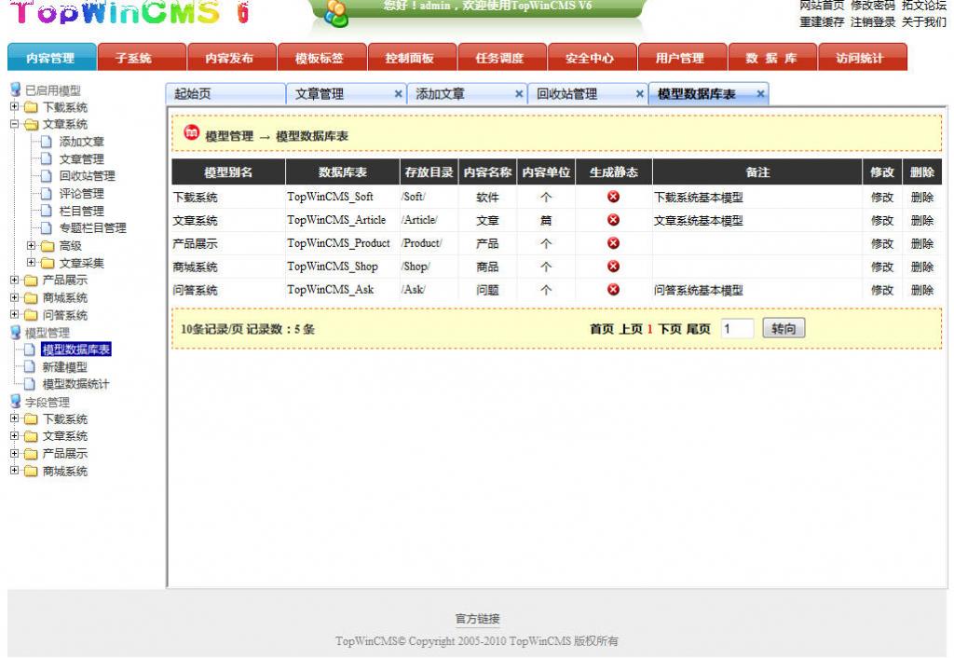Click 删除 link for the 商城系统 row

[921, 267]
